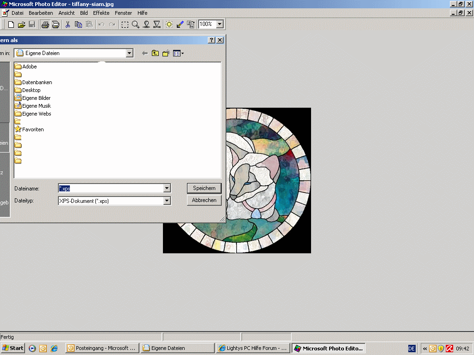This screenshot has height=355, width=474.
Task: Open the Bearbeiten menu
Action: (x=41, y=13)
